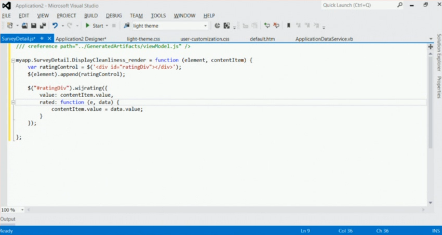Open the 100 % zoom level dropdown
The width and height of the screenshot is (442, 235).
[x=22, y=210]
